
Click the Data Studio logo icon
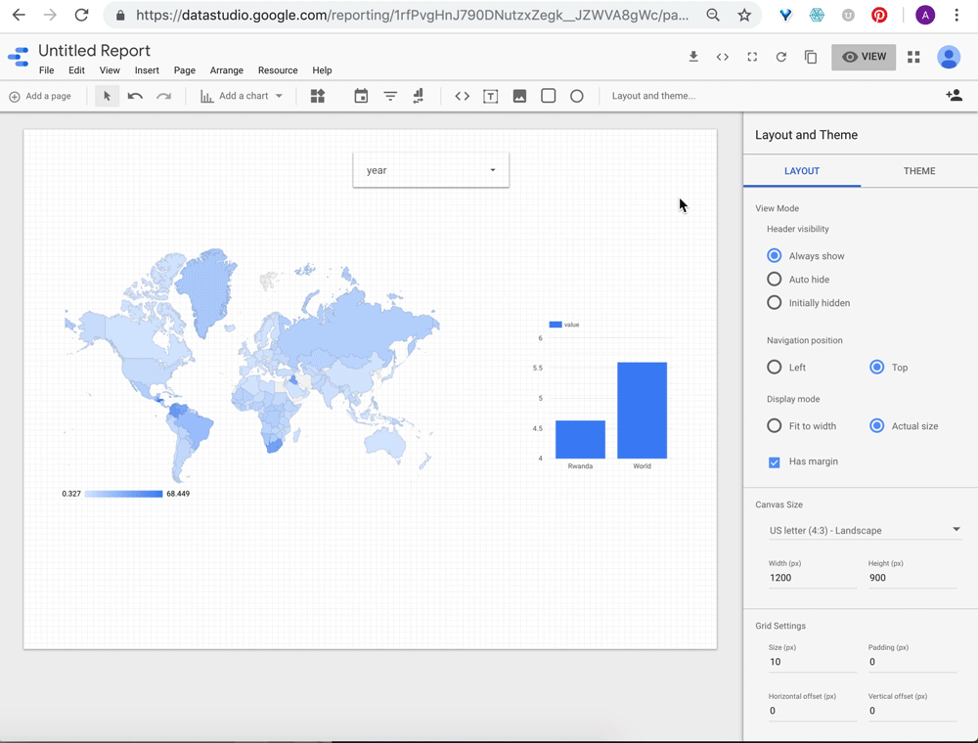(x=19, y=57)
